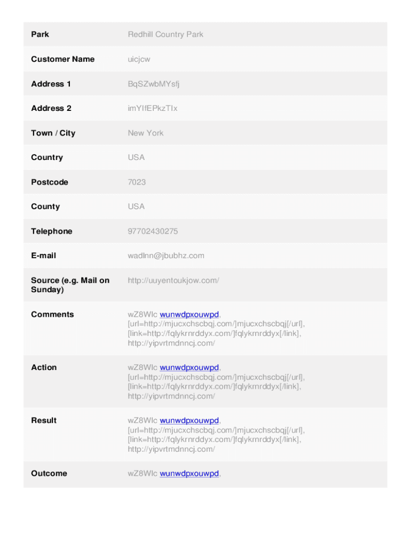Select the New York town value
The width and height of the screenshot is (411, 546).
click(x=146, y=133)
